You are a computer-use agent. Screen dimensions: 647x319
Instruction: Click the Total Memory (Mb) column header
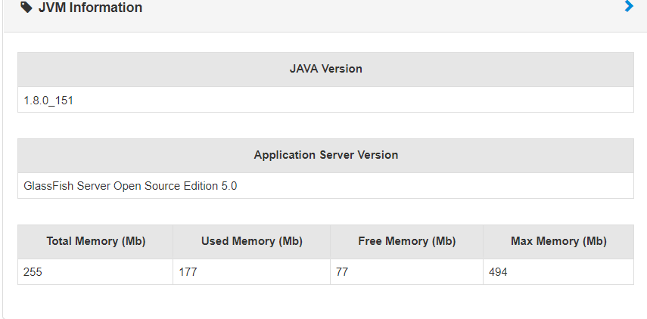click(96, 241)
